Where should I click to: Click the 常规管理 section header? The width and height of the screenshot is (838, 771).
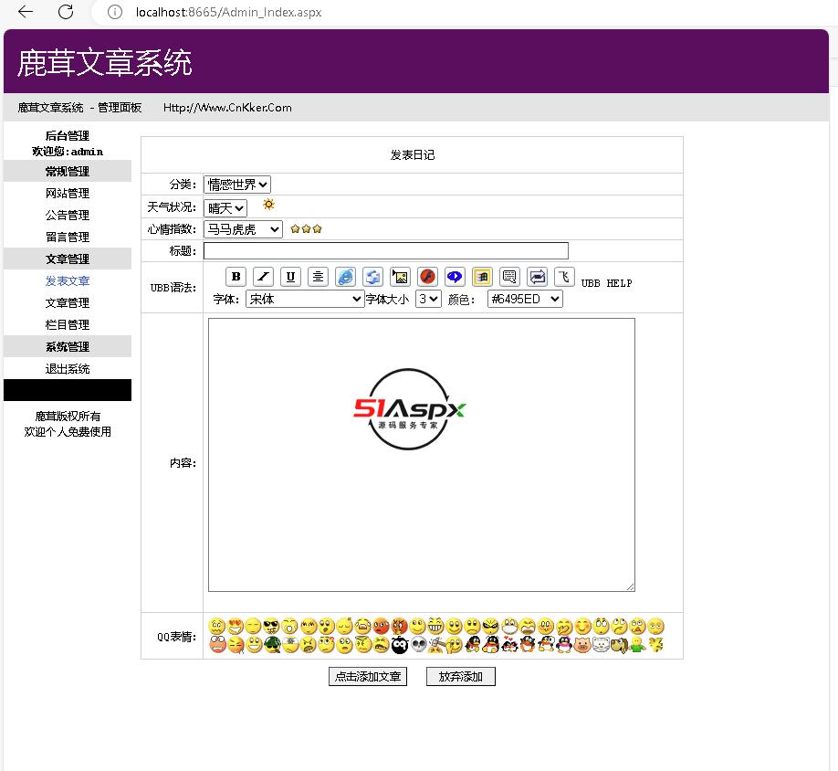(68, 171)
